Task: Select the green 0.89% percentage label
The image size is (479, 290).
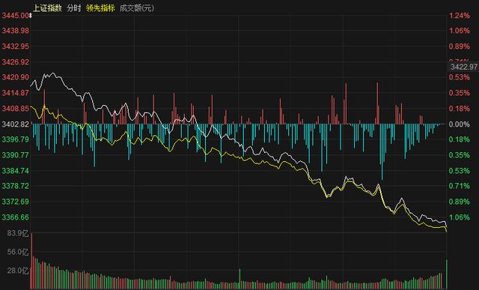Action: (460, 202)
